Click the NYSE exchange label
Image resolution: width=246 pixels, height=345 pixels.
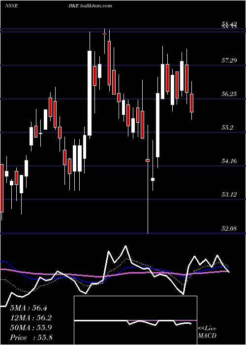[11, 5]
